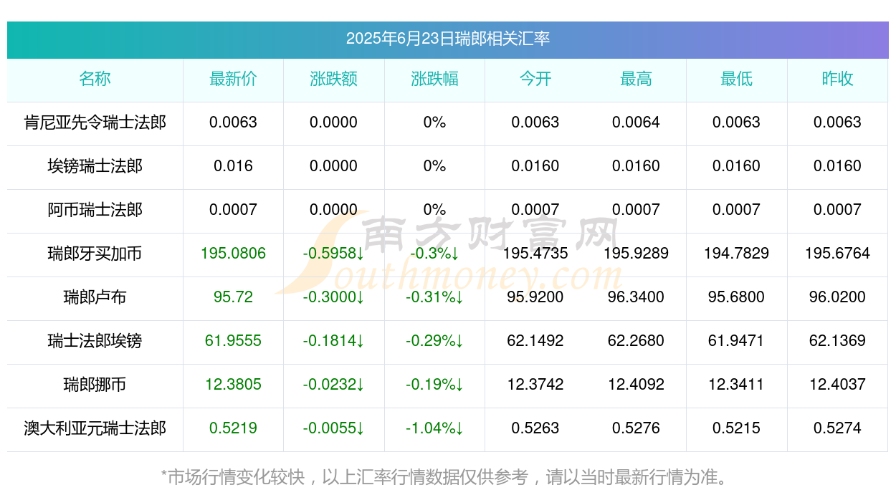Click the change amount -0.0232↓
The image size is (896, 500).
point(334,385)
